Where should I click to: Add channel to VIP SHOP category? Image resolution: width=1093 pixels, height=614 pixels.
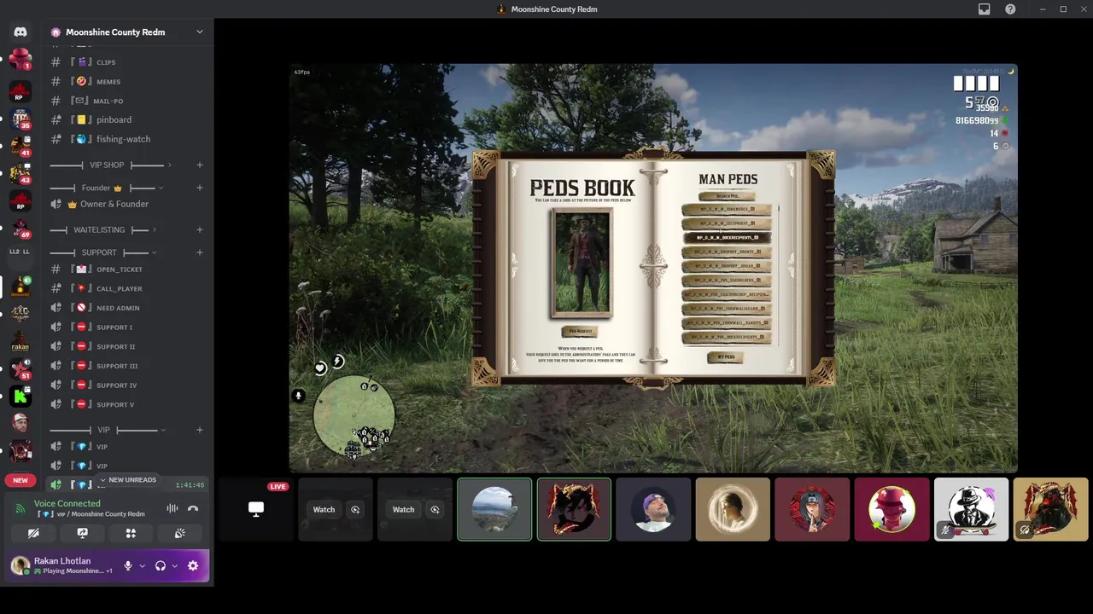tap(199, 165)
